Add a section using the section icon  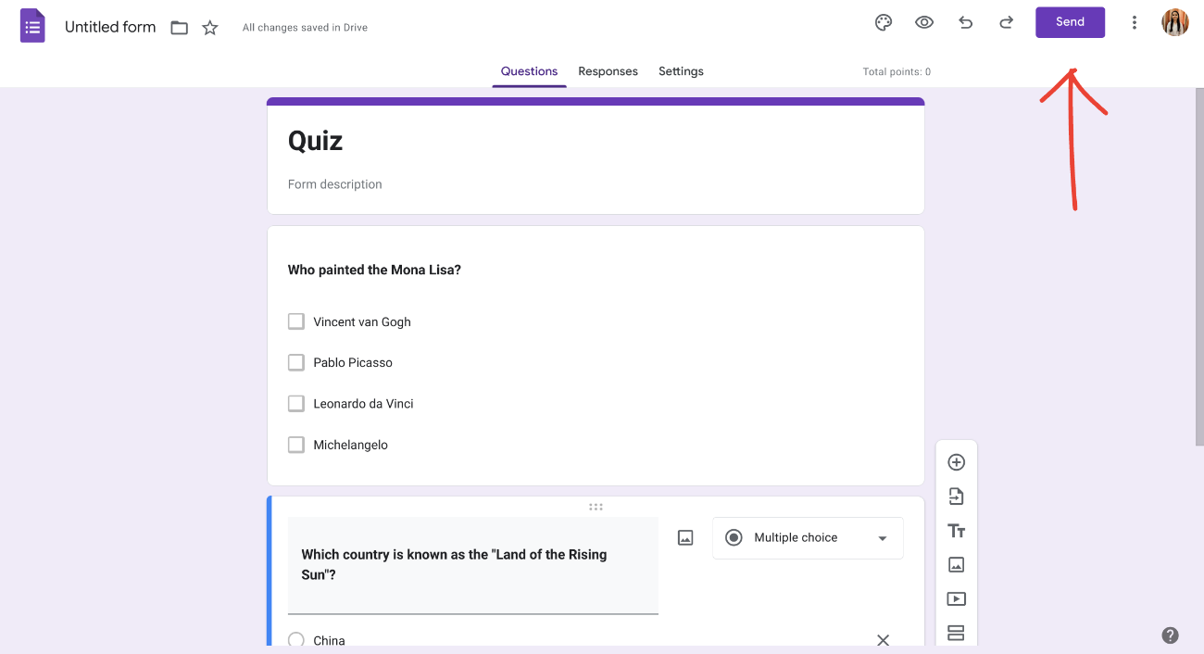click(x=956, y=633)
